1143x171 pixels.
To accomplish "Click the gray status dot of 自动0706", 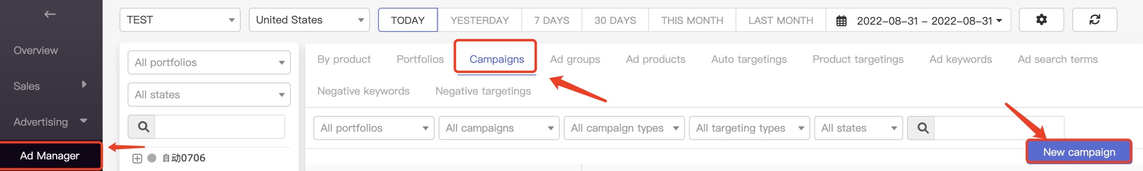I will [x=152, y=158].
